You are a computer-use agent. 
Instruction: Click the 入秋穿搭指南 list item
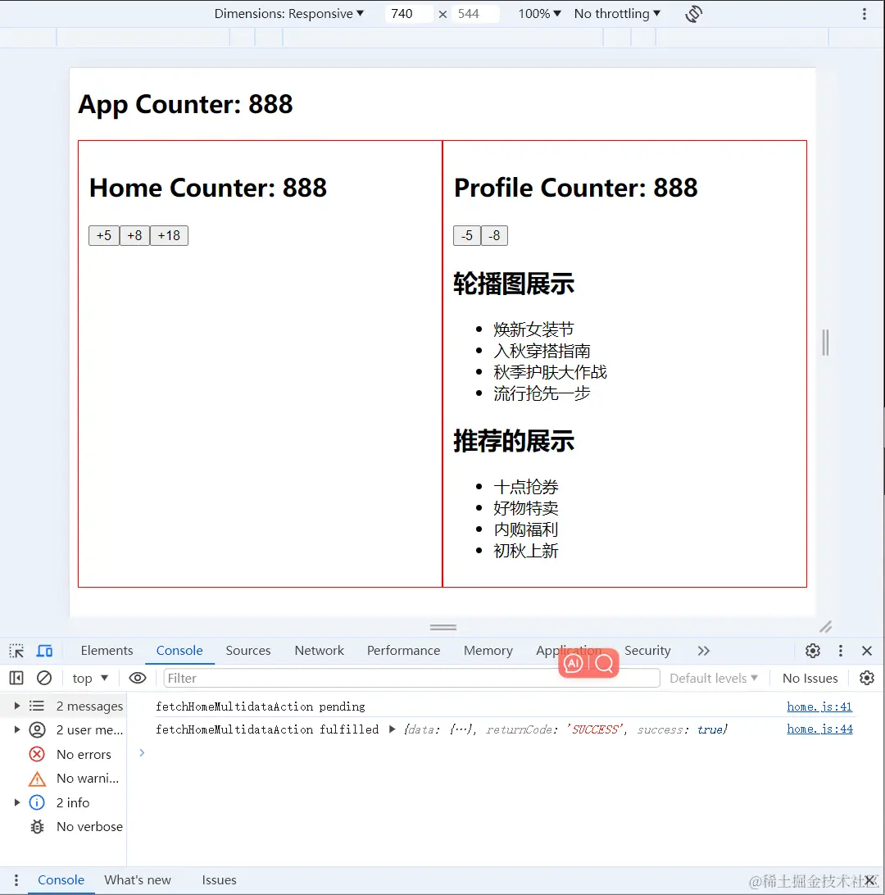(x=542, y=351)
